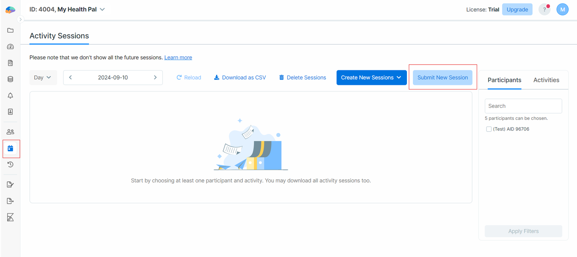Click Download as CSV
Image resolution: width=577 pixels, height=257 pixels.
point(239,77)
